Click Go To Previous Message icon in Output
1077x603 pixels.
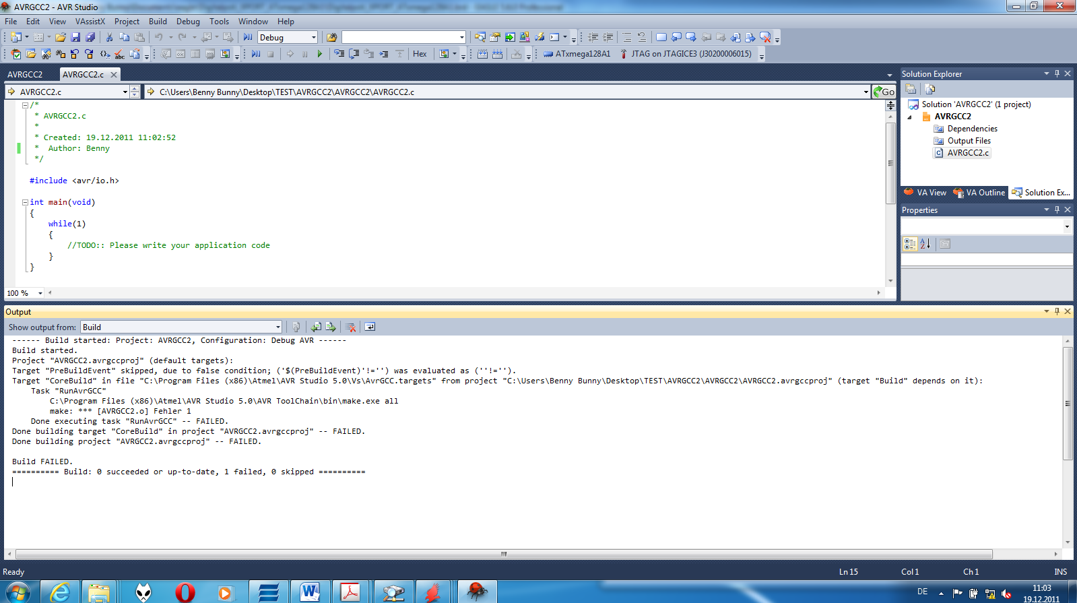[316, 327]
